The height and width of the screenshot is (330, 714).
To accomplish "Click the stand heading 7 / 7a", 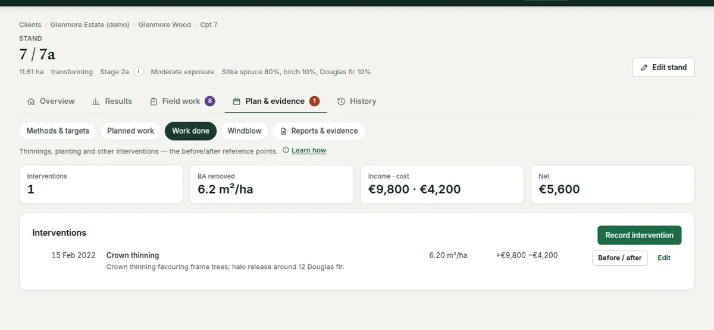I will [37, 55].
